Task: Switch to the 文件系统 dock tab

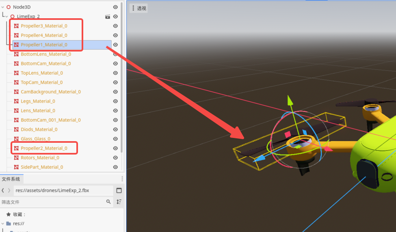Action: 11,179
